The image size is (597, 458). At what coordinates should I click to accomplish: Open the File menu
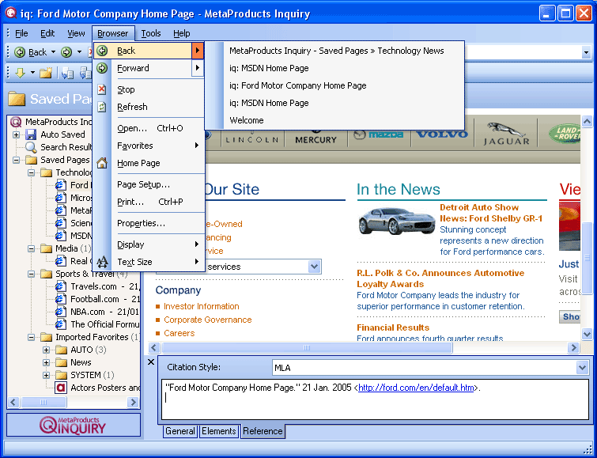(21, 33)
